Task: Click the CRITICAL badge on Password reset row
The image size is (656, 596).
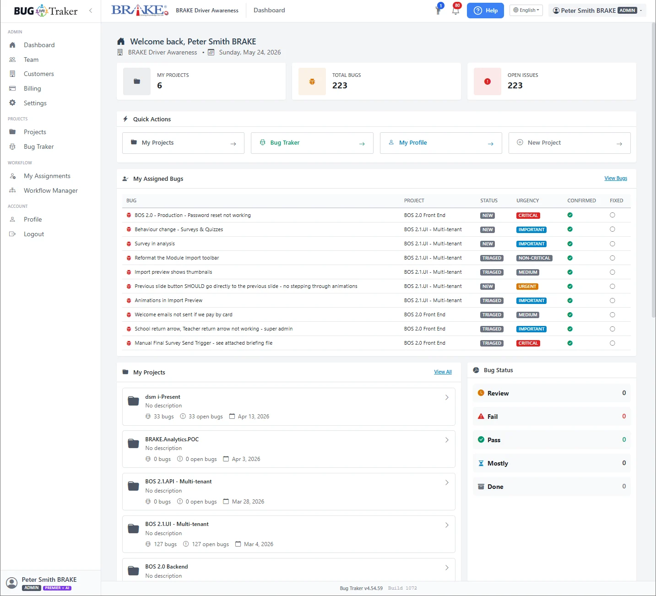Action: pyautogui.click(x=528, y=216)
